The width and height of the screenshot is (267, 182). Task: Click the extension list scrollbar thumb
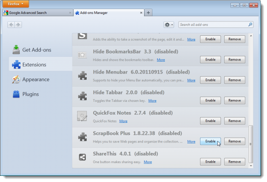(x=251, y=144)
